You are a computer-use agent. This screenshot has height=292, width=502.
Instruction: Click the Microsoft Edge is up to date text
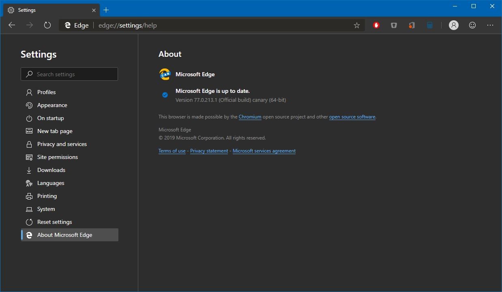[x=212, y=91]
